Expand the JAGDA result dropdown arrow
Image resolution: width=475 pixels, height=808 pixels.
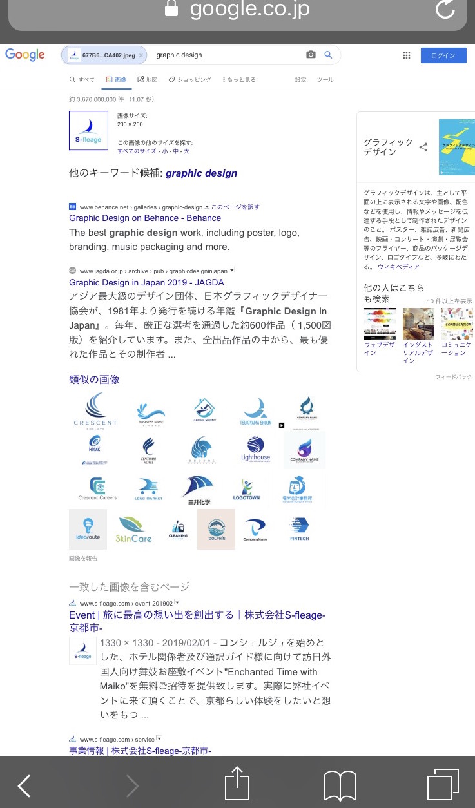[232, 271]
